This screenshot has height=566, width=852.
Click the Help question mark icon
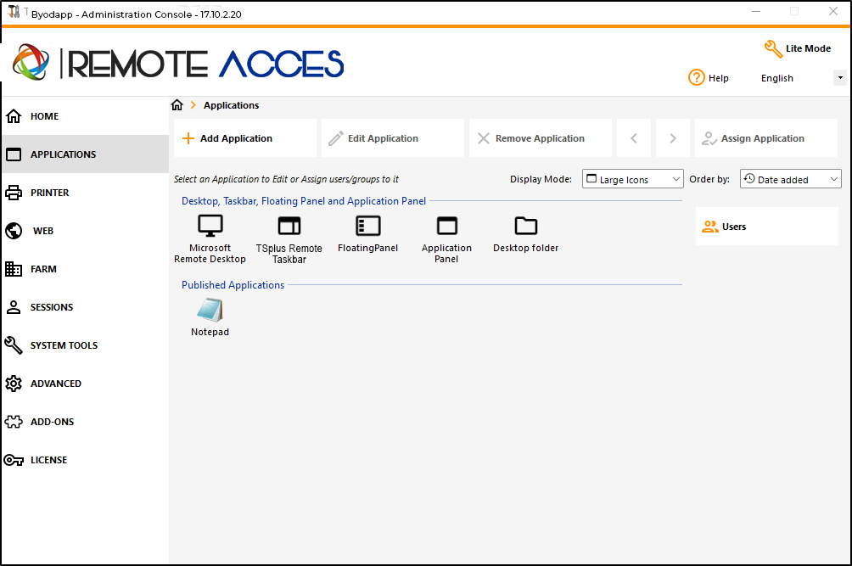[x=696, y=78]
